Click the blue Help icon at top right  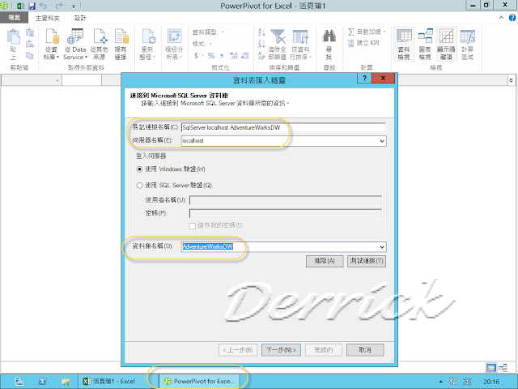click(x=512, y=18)
